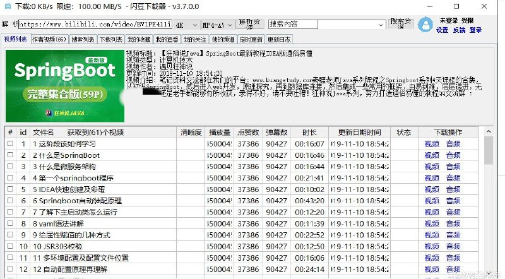
Task: Expand the MP4-AV format dropdown
Action: (x=217, y=25)
